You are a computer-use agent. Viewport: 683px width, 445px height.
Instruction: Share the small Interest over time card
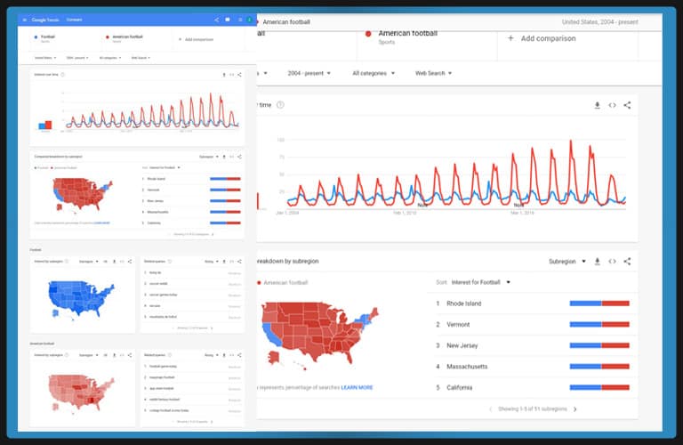pos(239,75)
